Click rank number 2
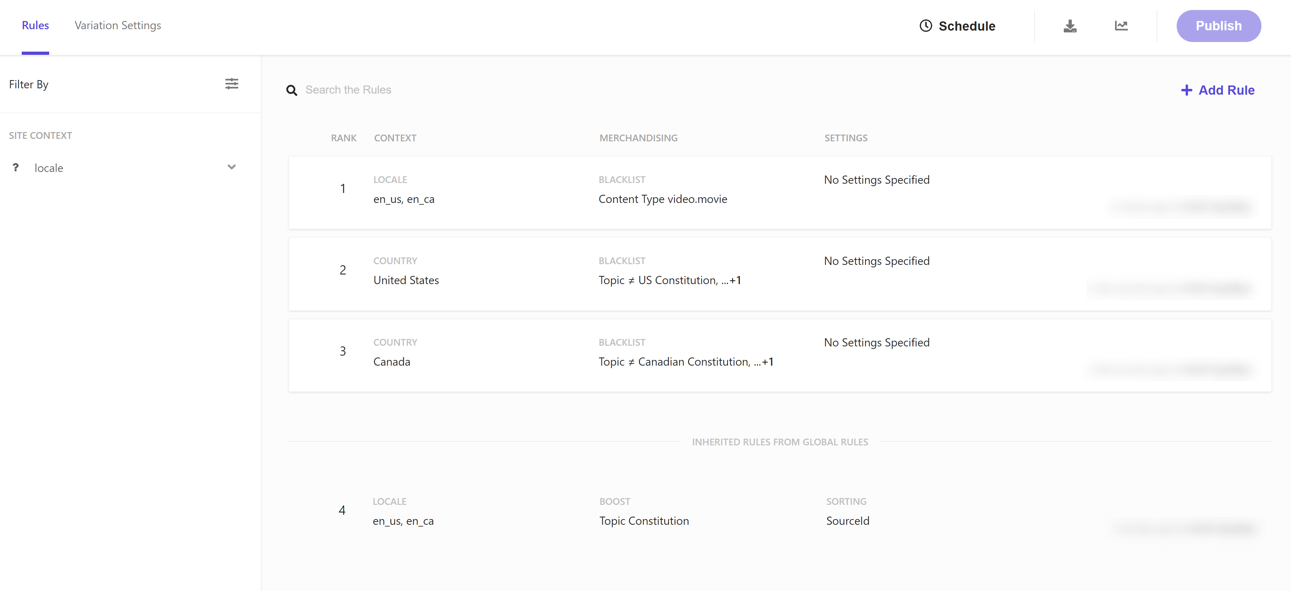The height and width of the screenshot is (591, 1291). (x=343, y=270)
